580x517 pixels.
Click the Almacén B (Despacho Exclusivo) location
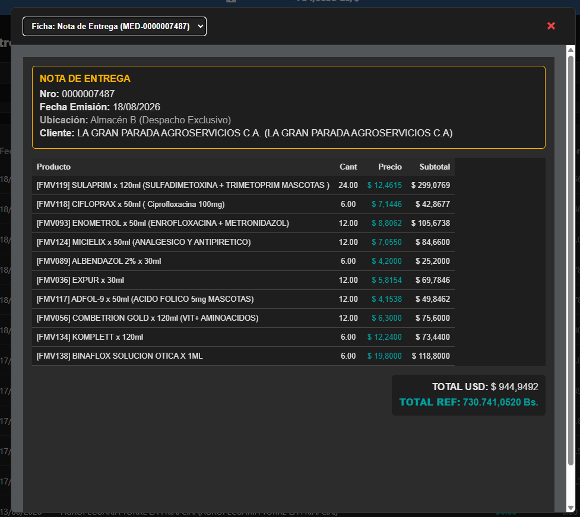click(x=160, y=120)
